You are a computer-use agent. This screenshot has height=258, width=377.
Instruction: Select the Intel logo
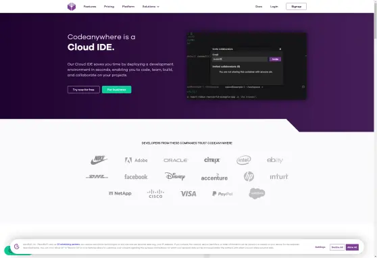[x=243, y=160]
